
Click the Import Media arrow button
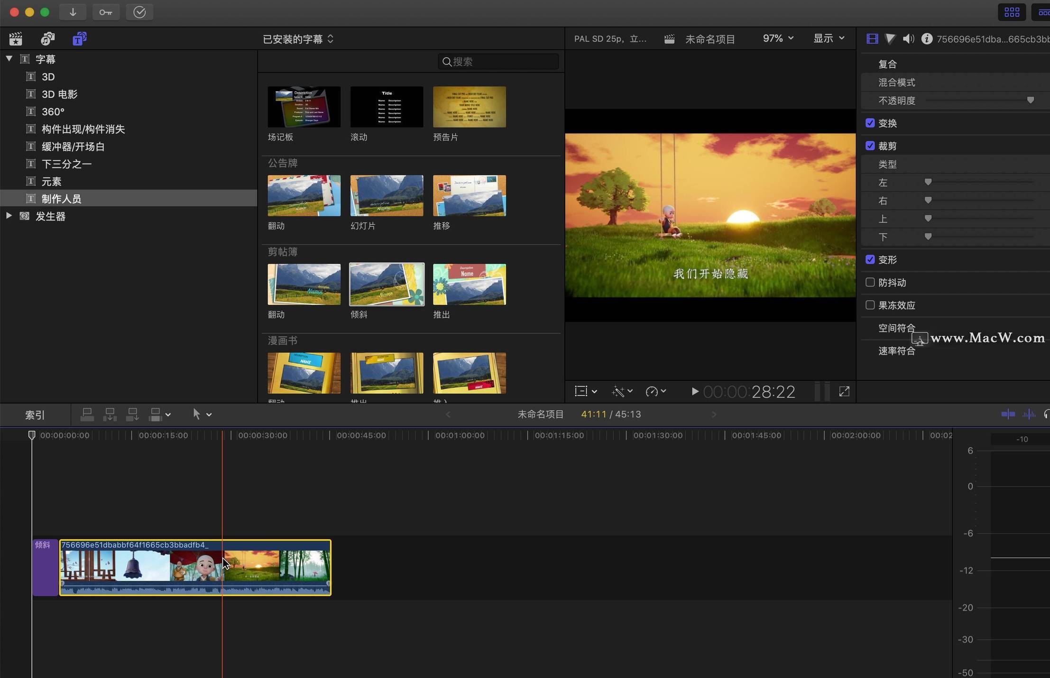click(73, 12)
